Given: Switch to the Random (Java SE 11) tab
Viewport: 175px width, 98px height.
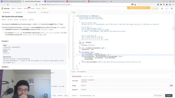Looking at the screenshot, I should 76,1.
